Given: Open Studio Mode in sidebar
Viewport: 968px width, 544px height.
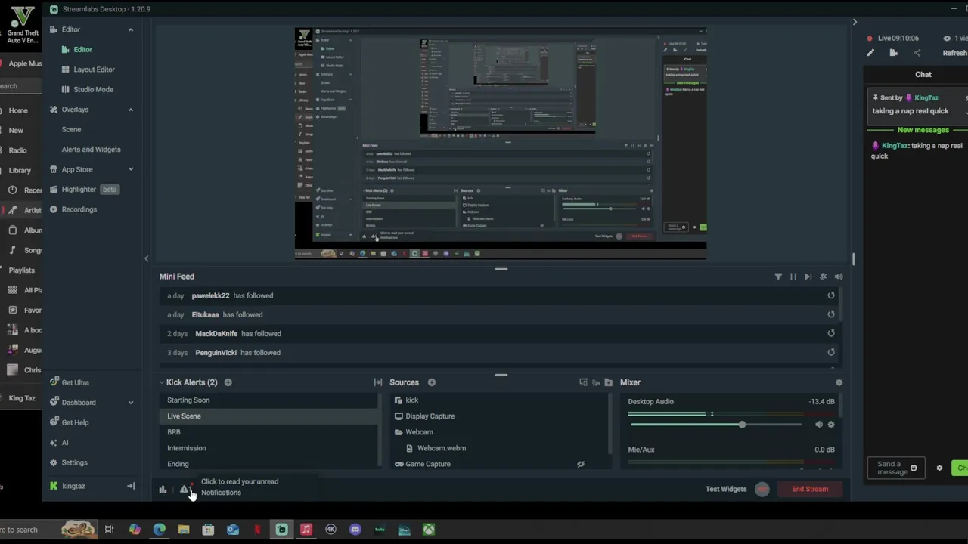Looking at the screenshot, I should coord(93,89).
